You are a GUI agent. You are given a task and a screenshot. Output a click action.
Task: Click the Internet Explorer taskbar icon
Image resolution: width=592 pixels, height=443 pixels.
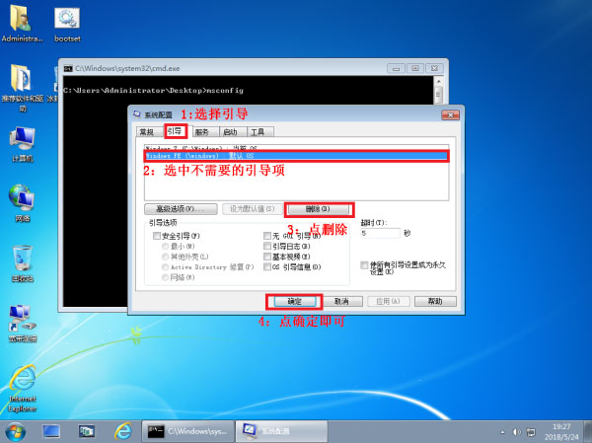122,431
